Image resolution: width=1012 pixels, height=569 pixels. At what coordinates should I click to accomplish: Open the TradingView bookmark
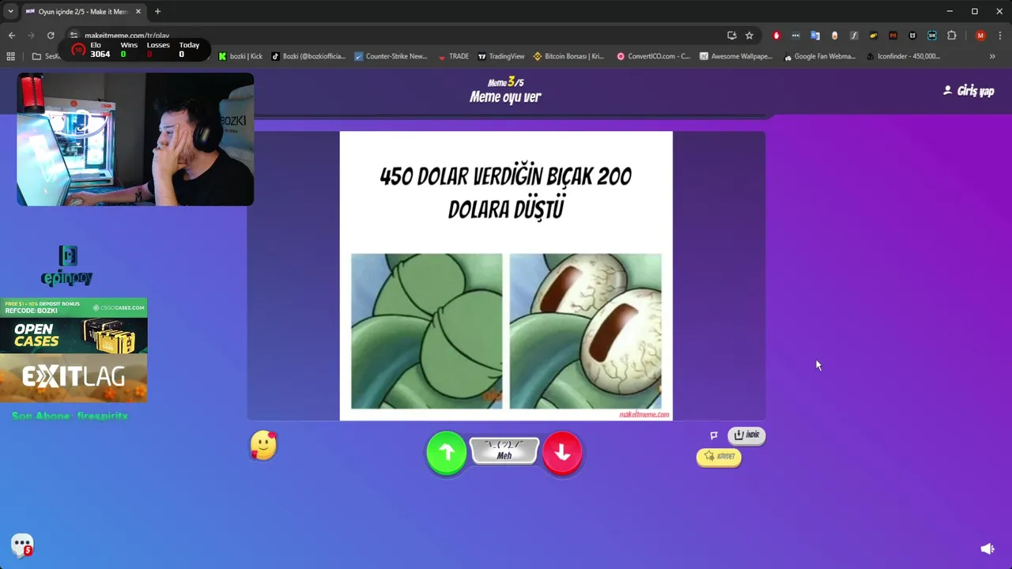500,56
